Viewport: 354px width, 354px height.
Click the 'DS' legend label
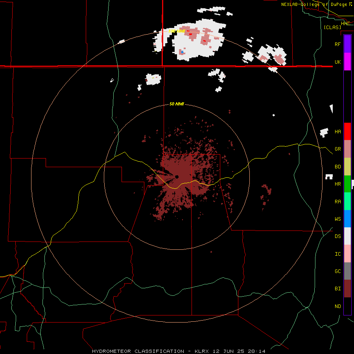(337, 236)
